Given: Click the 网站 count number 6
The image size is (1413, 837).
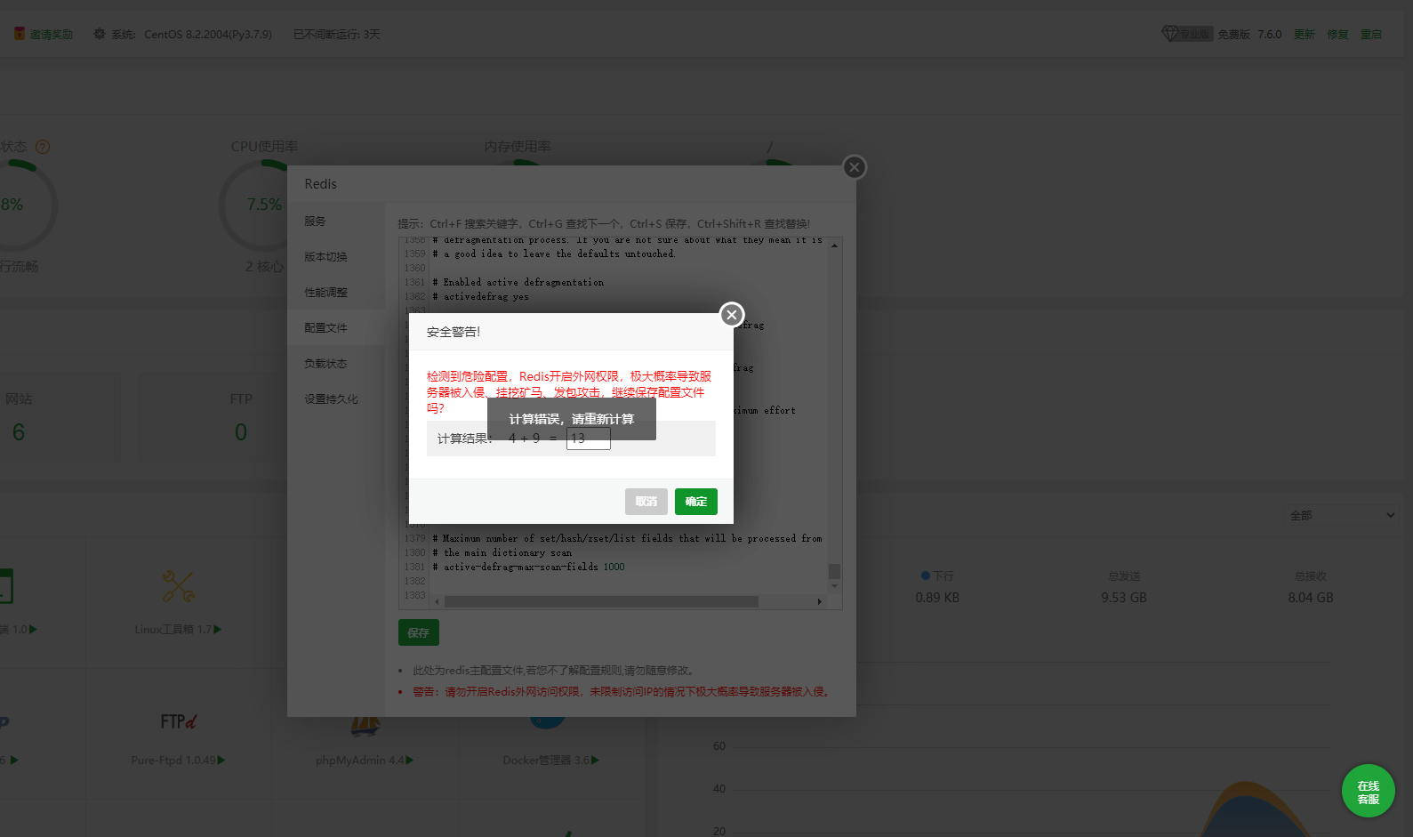Looking at the screenshot, I should 19,432.
